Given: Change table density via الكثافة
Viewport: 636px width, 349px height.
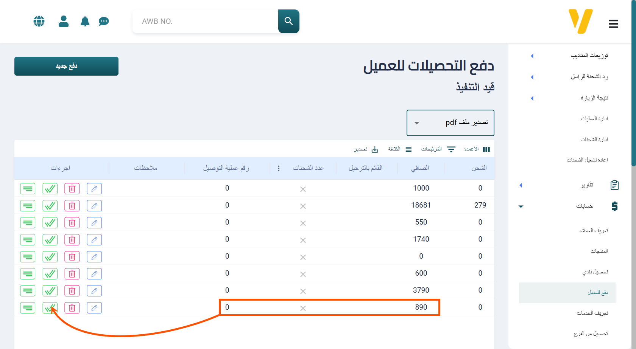Looking at the screenshot, I should [400, 149].
